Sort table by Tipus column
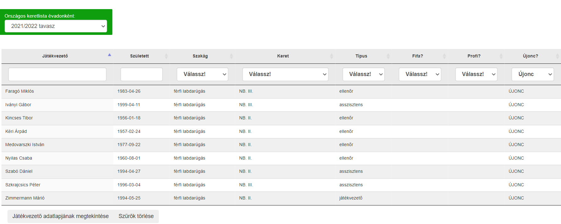 pos(363,56)
